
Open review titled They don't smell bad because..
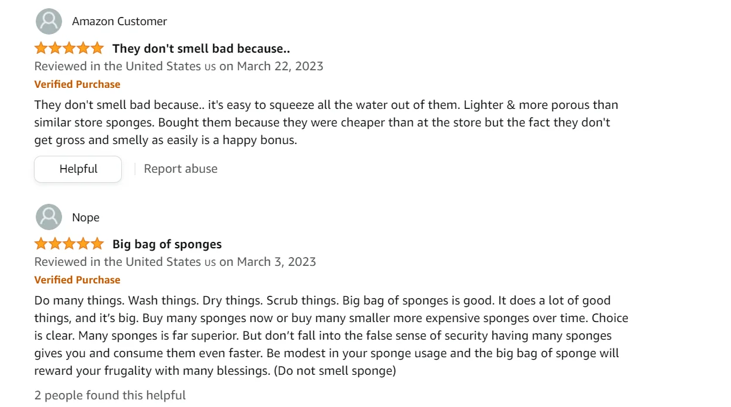[x=201, y=49]
